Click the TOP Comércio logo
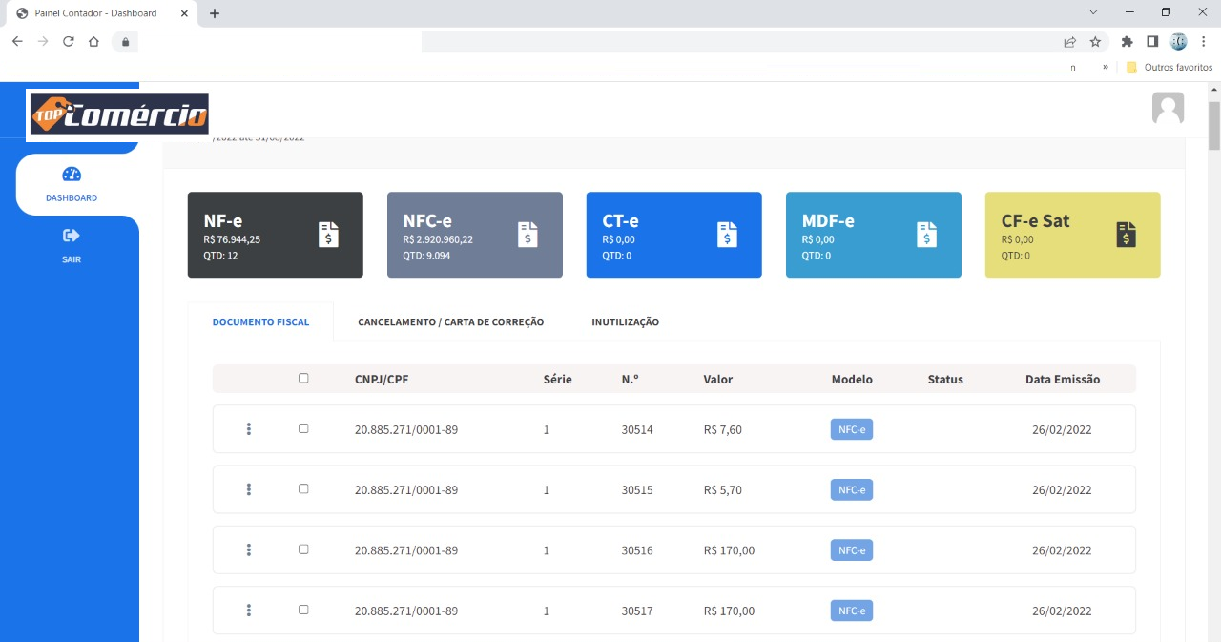This screenshot has width=1221, height=642. coord(118,114)
